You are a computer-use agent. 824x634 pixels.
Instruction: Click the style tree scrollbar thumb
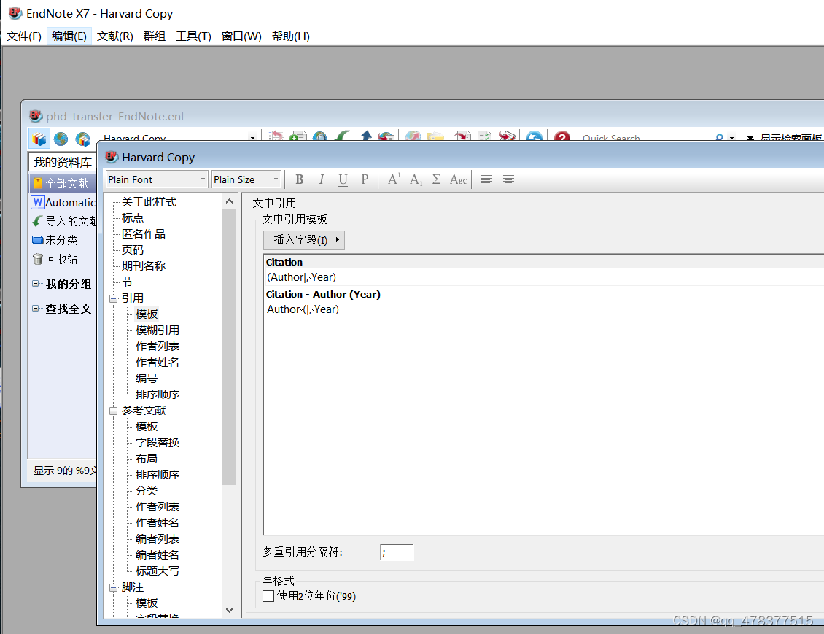click(x=229, y=347)
